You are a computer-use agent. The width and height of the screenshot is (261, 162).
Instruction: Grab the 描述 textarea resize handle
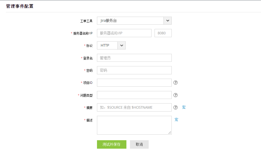point(170,133)
